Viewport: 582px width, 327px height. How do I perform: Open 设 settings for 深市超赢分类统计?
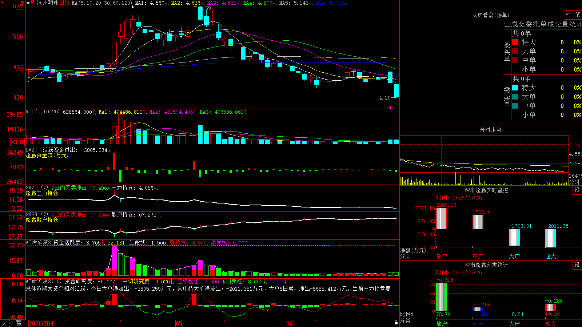pyautogui.click(x=577, y=265)
